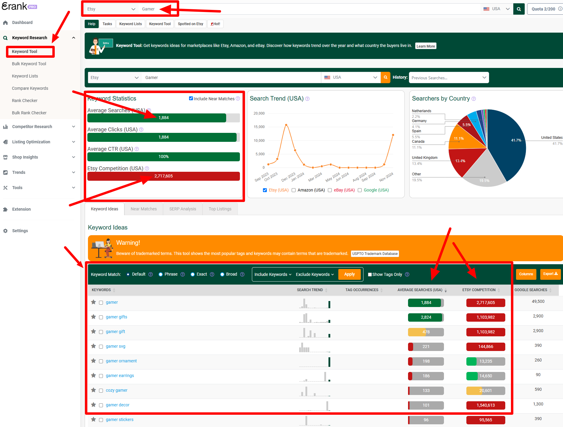This screenshot has height=427, width=563.
Task: Click the green search button in top bar
Action: [x=519, y=9]
